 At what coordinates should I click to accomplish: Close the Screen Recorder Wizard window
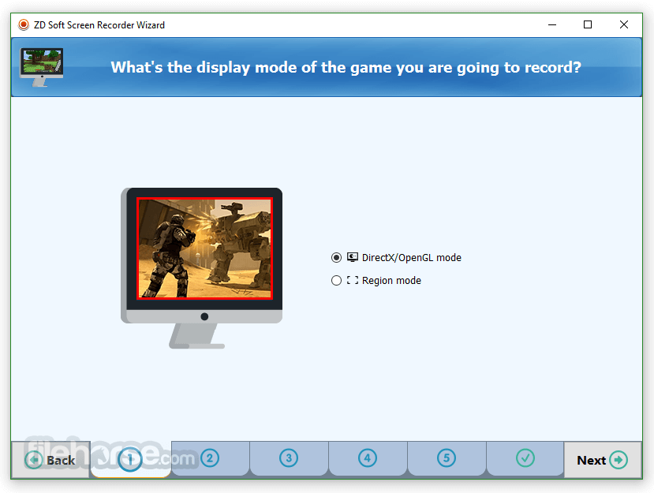pyautogui.click(x=624, y=25)
